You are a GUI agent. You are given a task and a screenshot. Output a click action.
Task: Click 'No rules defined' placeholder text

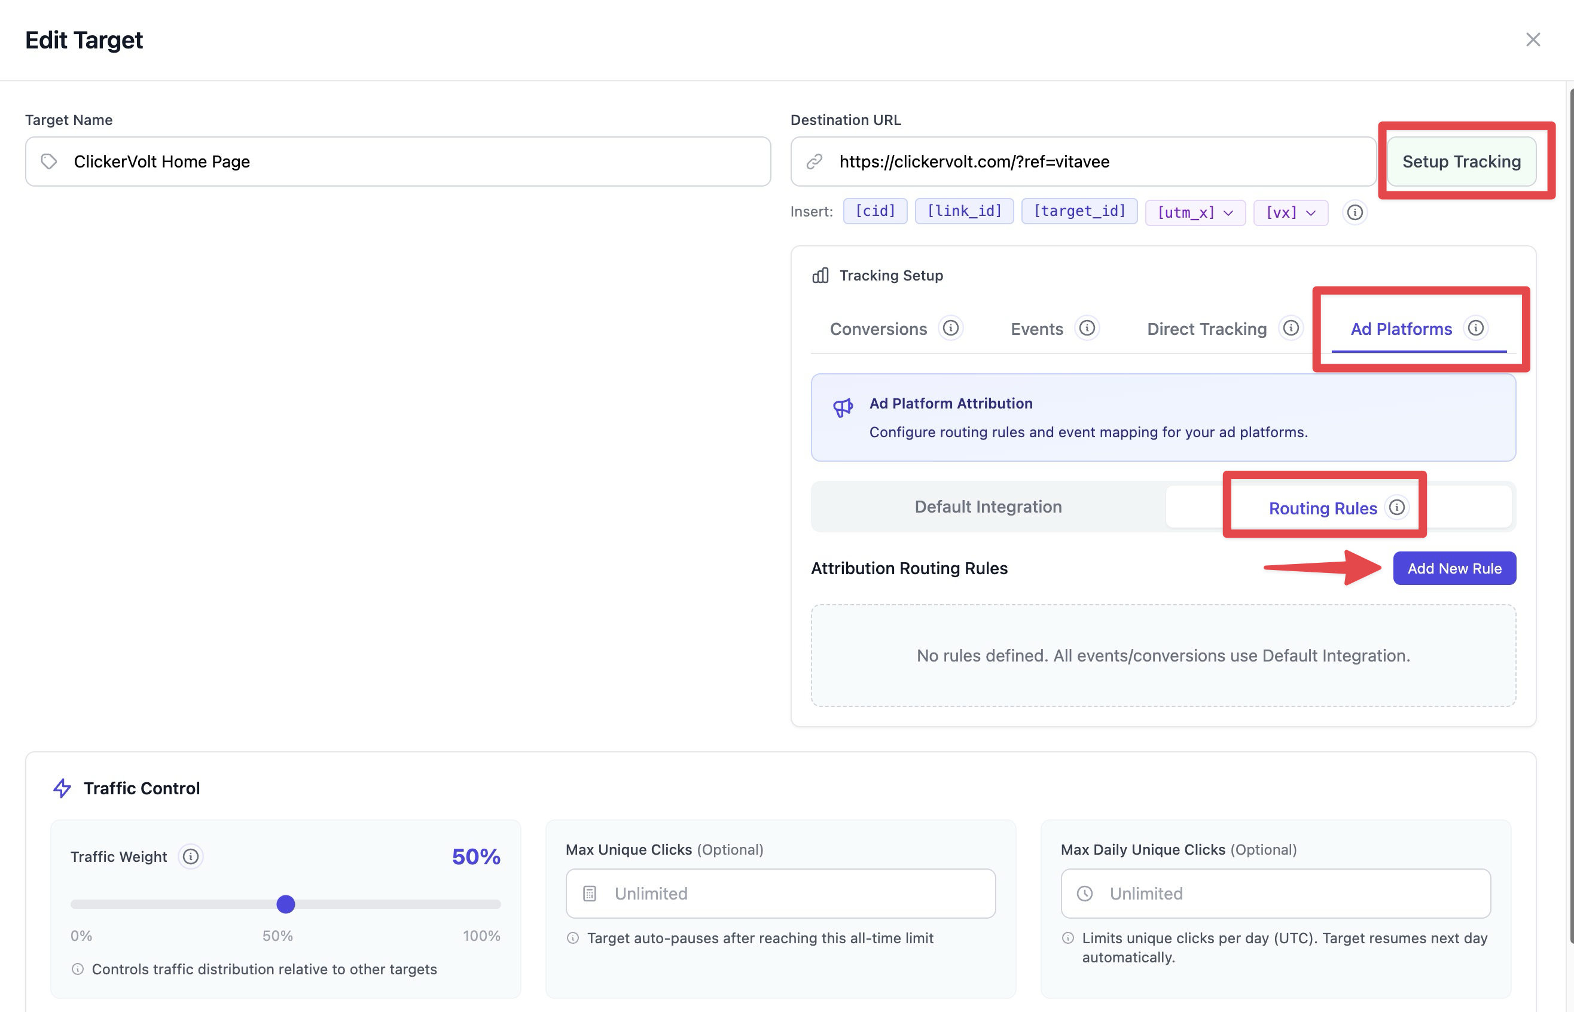(1163, 656)
